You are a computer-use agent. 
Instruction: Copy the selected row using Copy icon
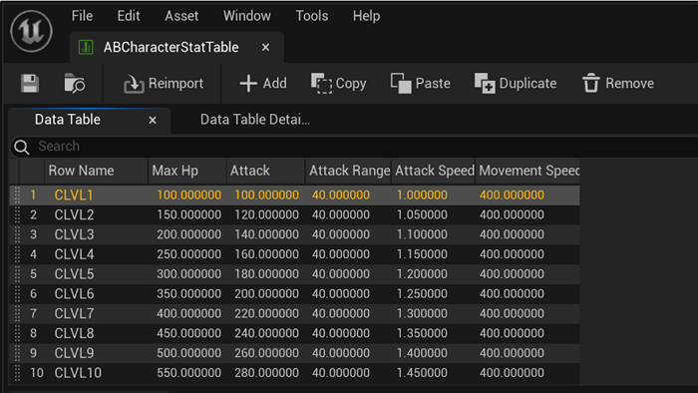click(x=321, y=83)
